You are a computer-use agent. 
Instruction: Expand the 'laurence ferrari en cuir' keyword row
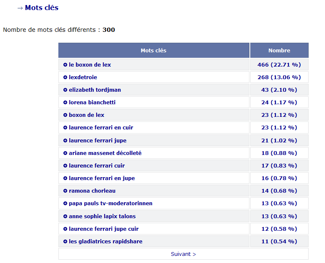(65, 128)
